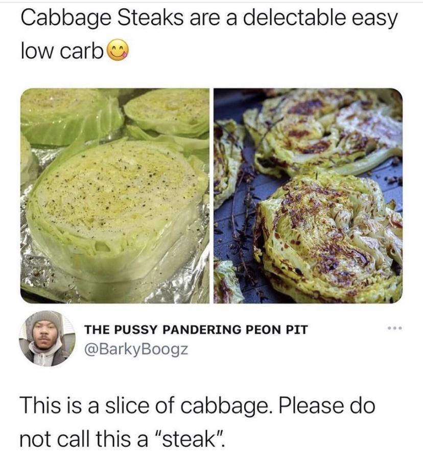
Task: Open the three-dot more options menu
Action: pyautogui.click(x=395, y=329)
